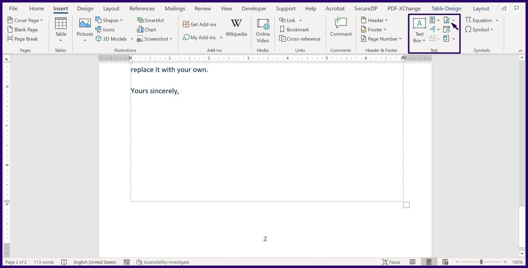Open spelling and grammar check status icon
This screenshot has width=528, height=268.
(64, 262)
